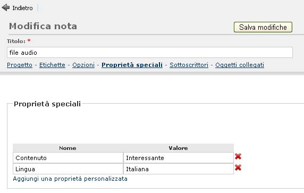304x193 pixels.
Task: Edit the Contenuto name field
Action: pos(68,158)
